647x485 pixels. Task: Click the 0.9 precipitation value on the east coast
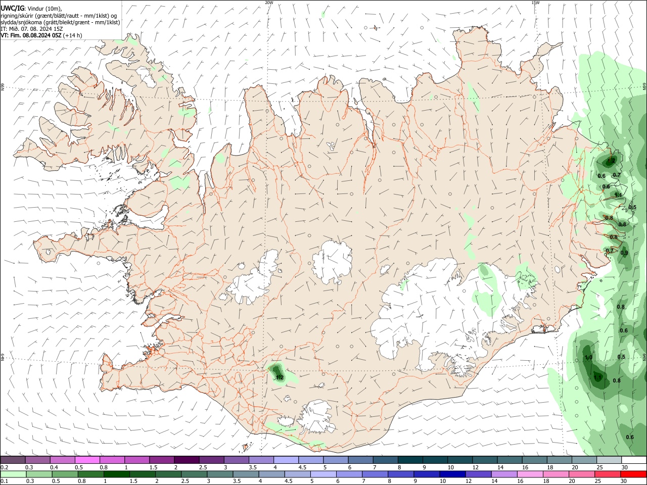pos(624,253)
